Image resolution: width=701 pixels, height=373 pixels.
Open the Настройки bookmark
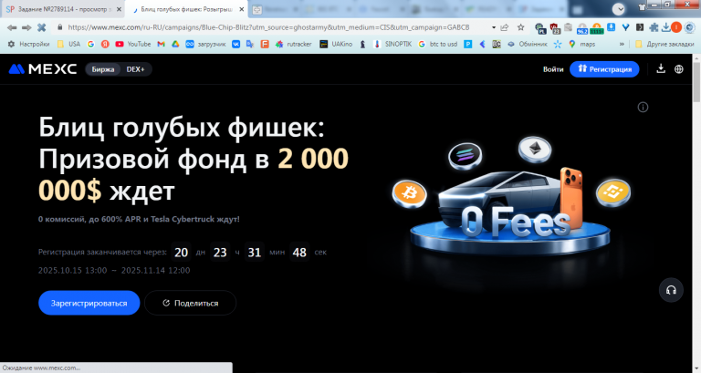pos(28,44)
